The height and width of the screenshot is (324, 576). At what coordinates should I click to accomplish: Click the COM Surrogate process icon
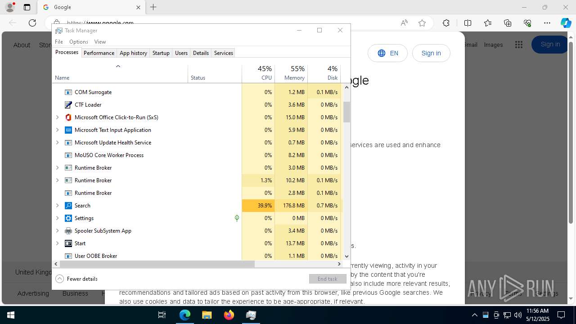(68, 92)
